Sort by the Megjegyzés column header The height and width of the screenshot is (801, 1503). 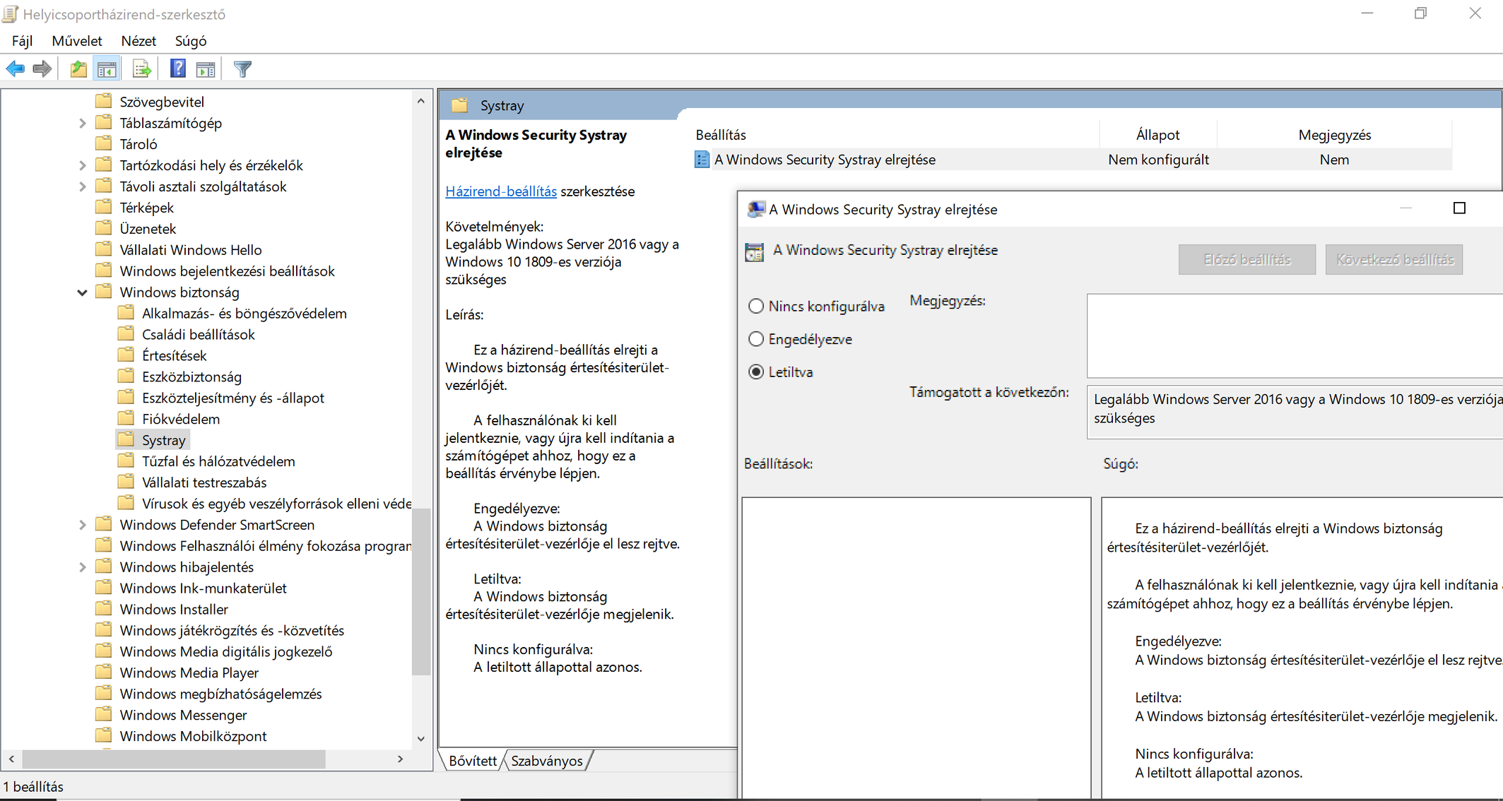tap(1334, 134)
